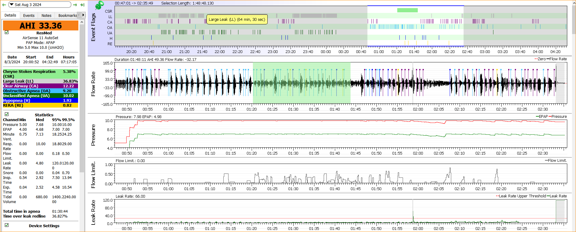Toggle the checkbox beside ResMed machine info

7,32
